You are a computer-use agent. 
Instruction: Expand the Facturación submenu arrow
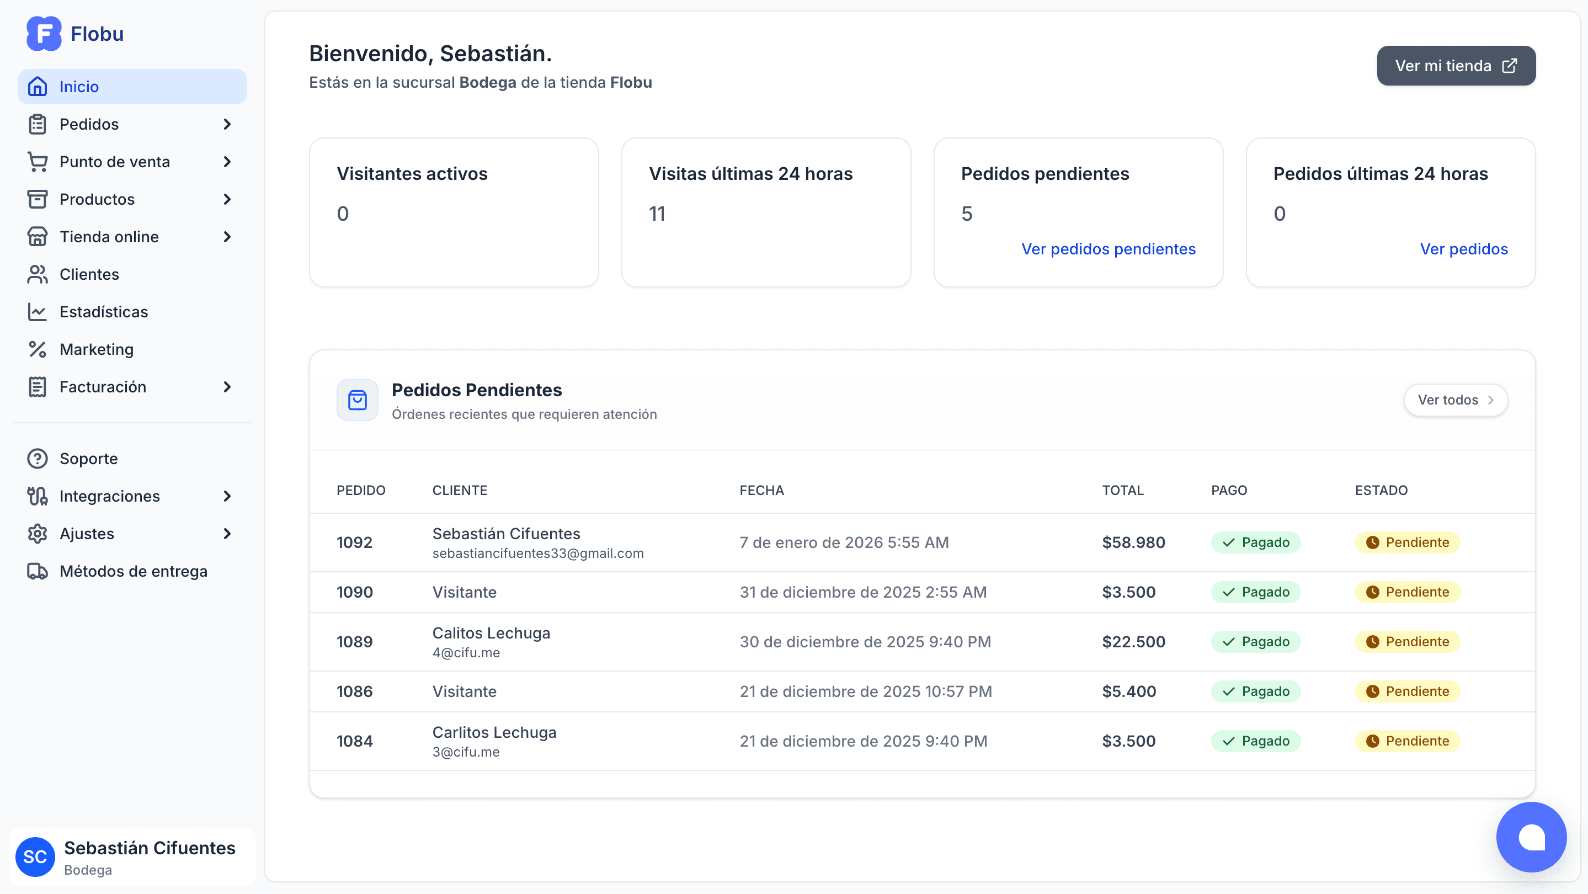(227, 387)
